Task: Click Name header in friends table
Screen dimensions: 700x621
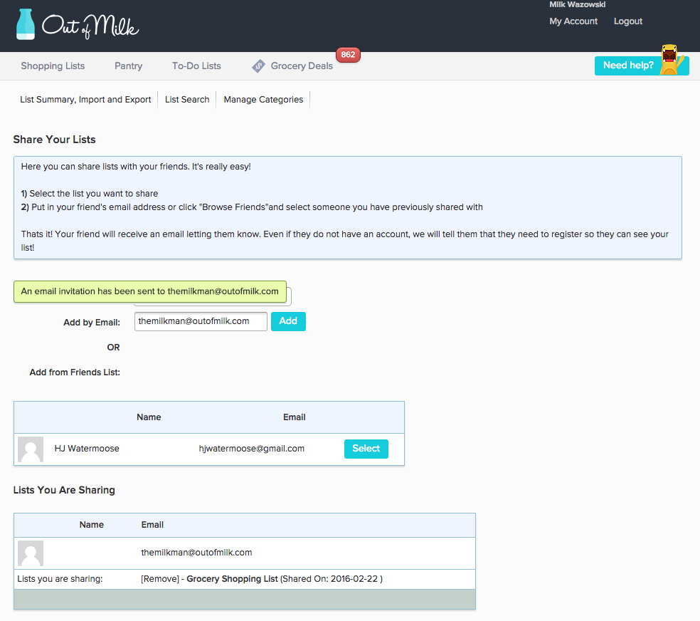Action: [x=149, y=417]
